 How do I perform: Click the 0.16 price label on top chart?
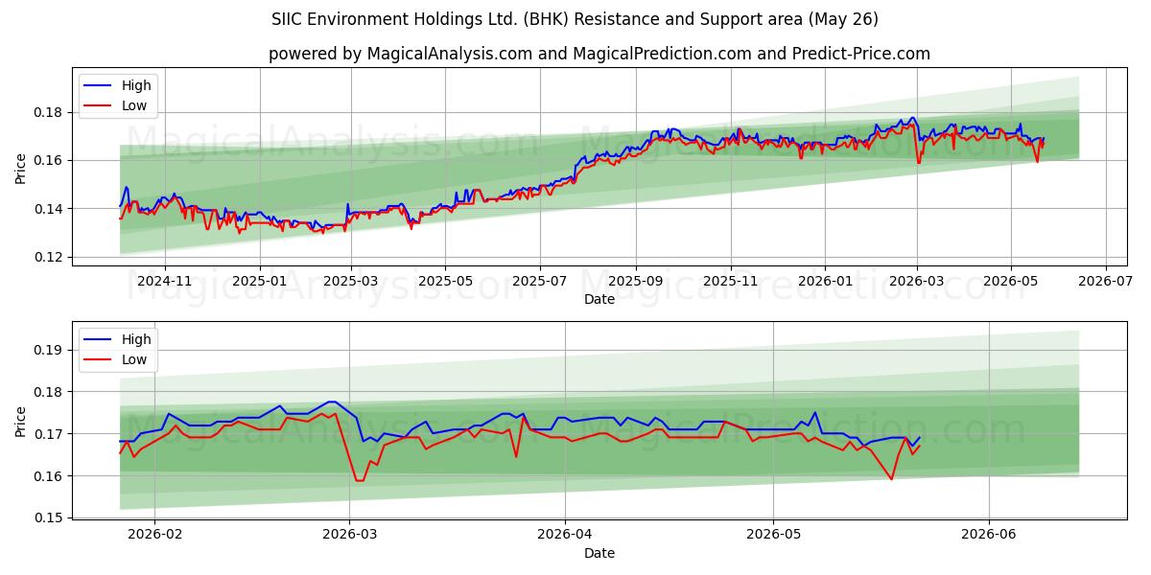pyautogui.click(x=49, y=160)
